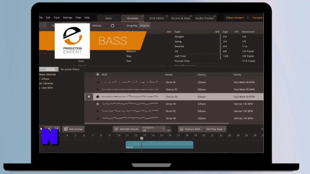Screen dimensions: 310x174
Task: Click the Replace MIDI button
Action: pyautogui.click(x=191, y=129)
